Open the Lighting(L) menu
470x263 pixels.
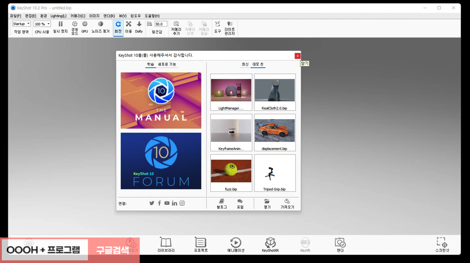point(59,16)
